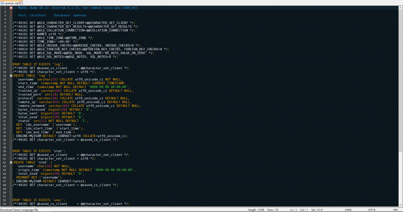
Task: Click the UNIX line-ending status field
Action: tap(348, 210)
